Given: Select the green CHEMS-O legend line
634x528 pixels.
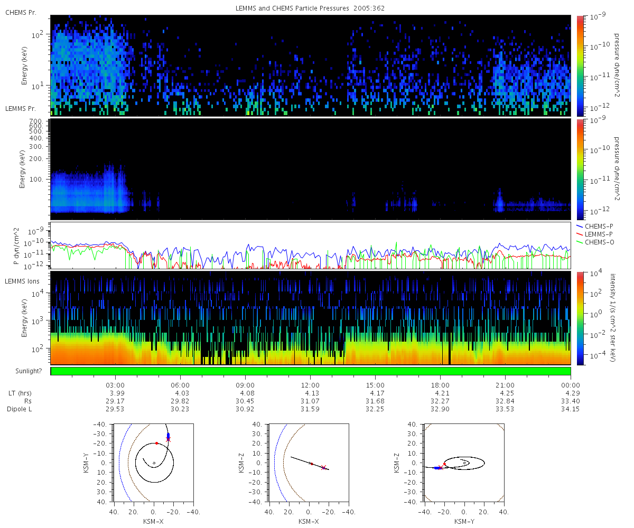Looking at the screenshot, I should click(580, 242).
